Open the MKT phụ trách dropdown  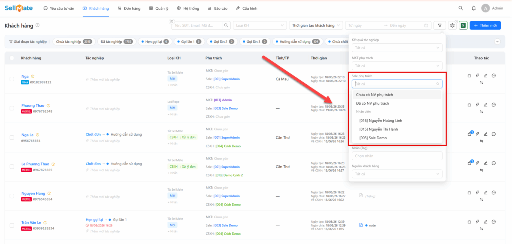click(397, 66)
